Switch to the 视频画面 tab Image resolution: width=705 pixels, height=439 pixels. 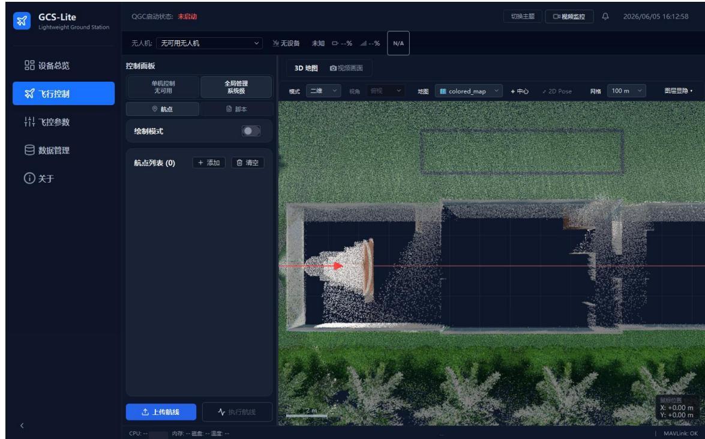[347, 68]
